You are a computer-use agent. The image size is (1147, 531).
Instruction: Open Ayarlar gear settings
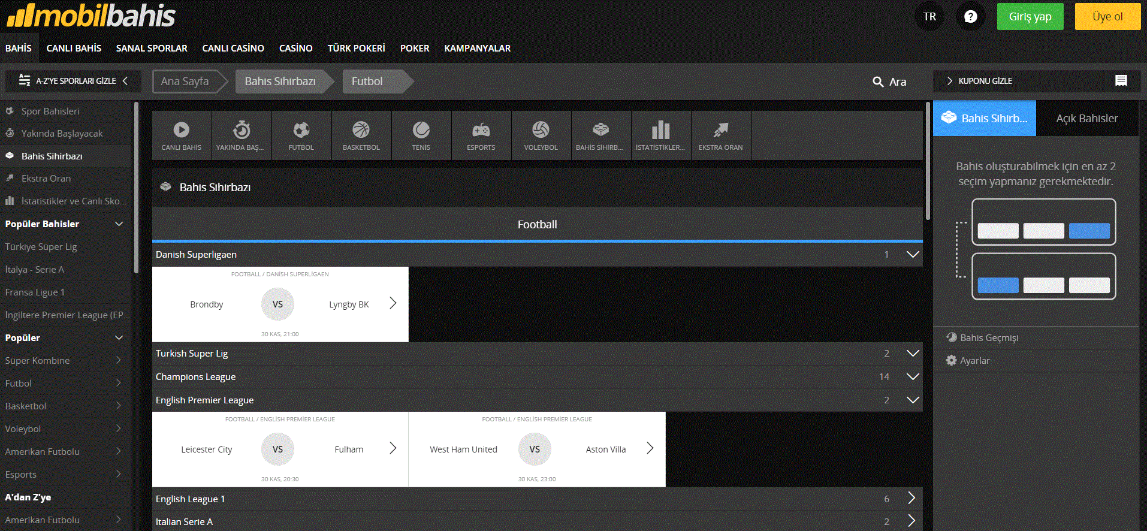click(x=952, y=360)
